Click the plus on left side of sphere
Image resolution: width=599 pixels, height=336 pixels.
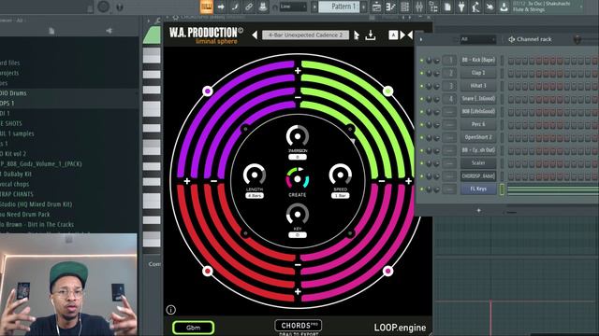[187, 181]
